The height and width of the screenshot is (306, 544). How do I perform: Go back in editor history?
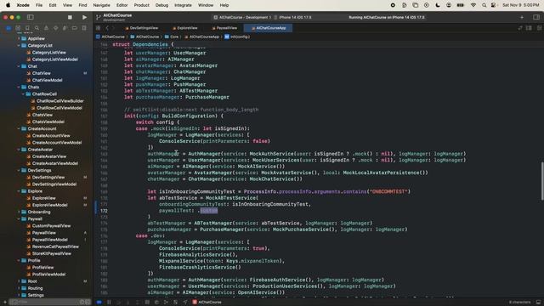pos(107,28)
